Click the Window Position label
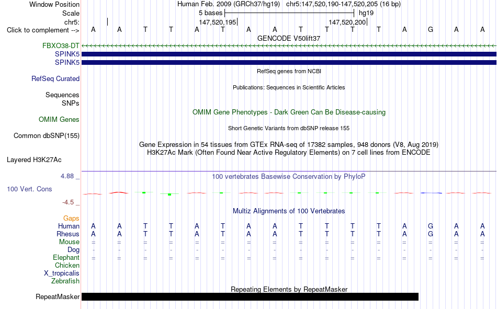 tap(54, 4)
